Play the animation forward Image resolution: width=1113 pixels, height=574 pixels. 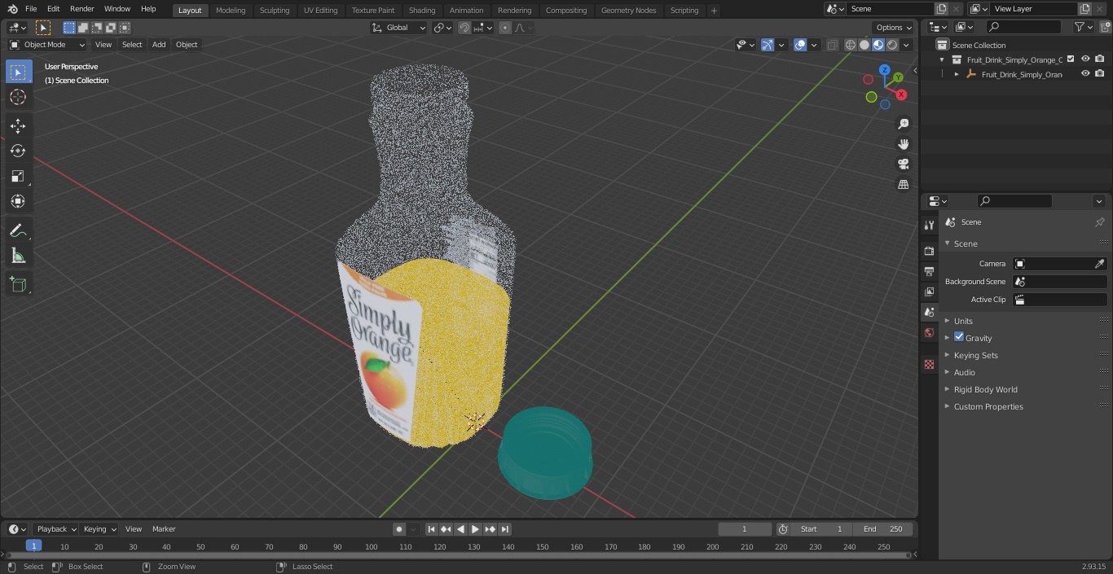pyautogui.click(x=475, y=529)
